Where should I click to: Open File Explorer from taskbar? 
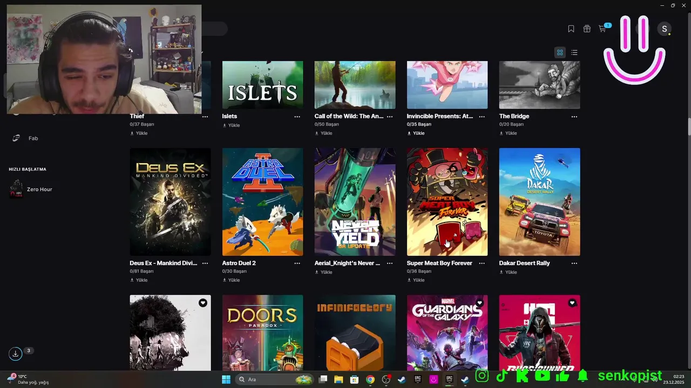(x=338, y=379)
